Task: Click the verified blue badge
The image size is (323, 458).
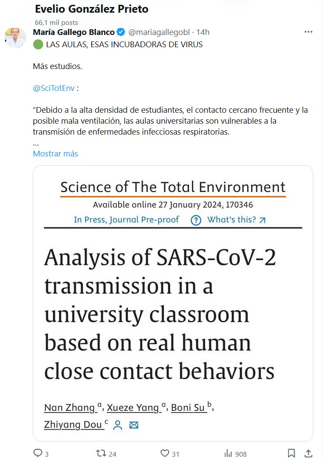Action: (x=121, y=32)
